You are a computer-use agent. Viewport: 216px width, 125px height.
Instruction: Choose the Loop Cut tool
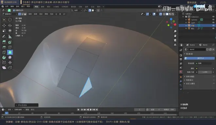[x=10, y=47]
